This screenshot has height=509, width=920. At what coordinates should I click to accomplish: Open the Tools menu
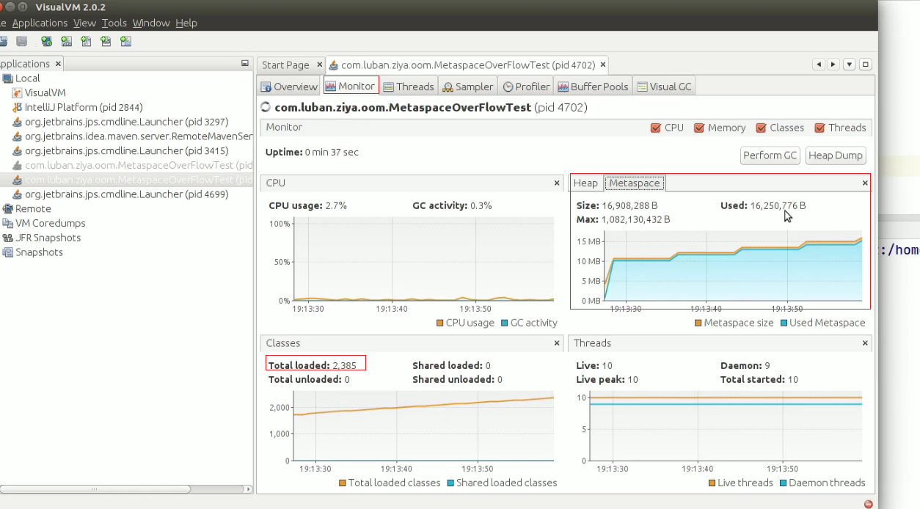click(x=114, y=23)
